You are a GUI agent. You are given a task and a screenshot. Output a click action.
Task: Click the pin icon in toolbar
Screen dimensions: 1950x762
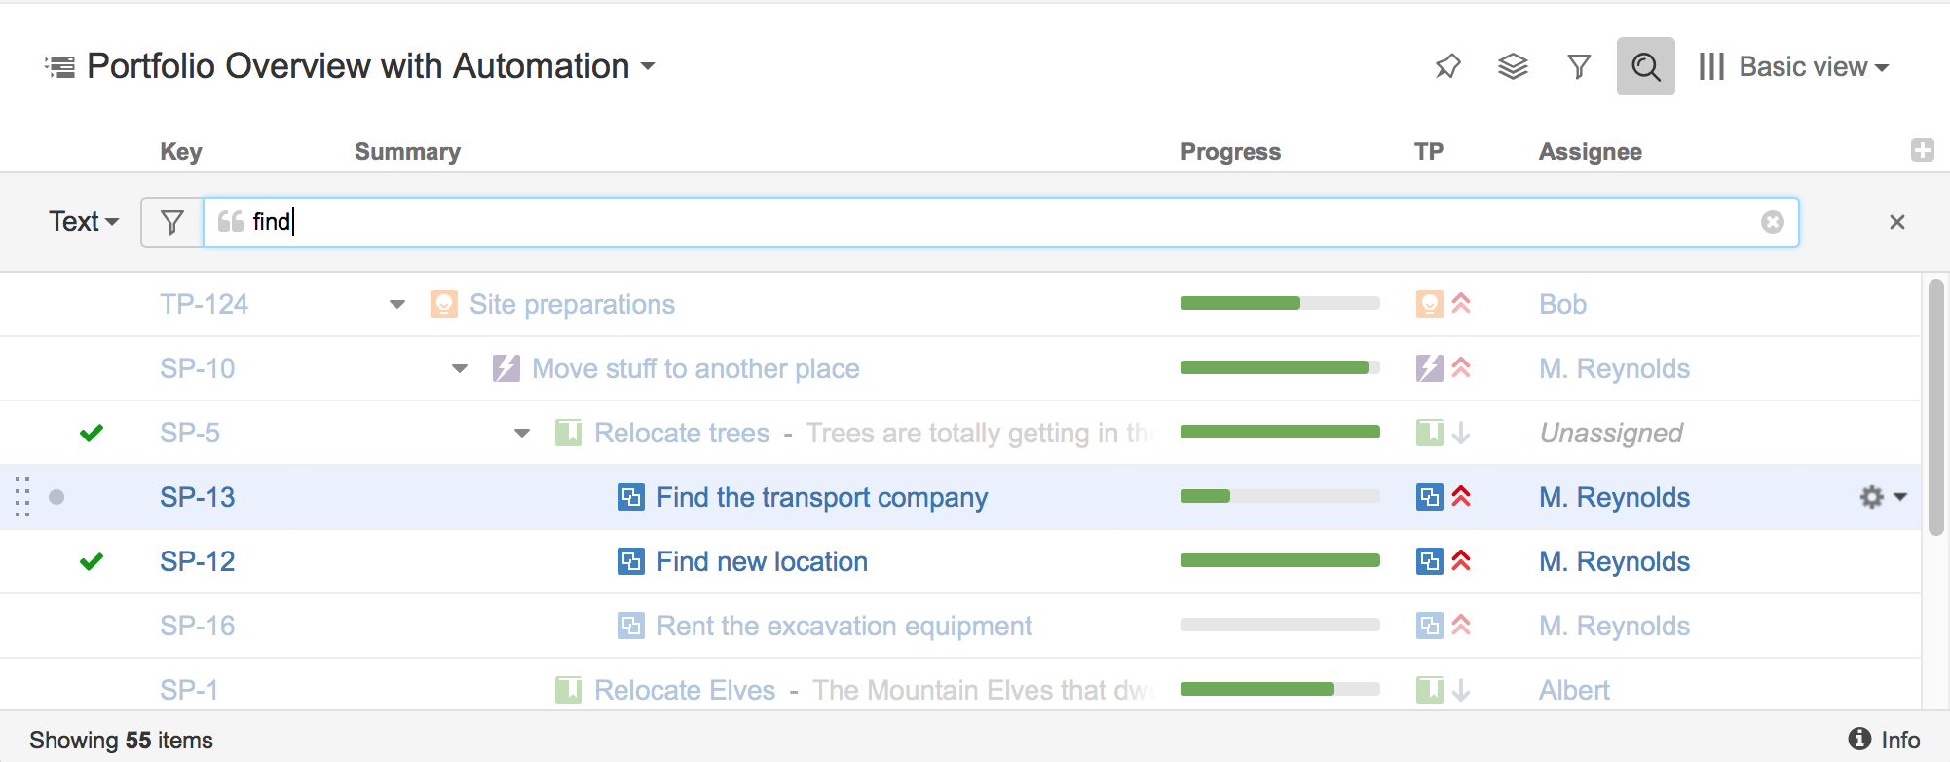tap(1447, 66)
